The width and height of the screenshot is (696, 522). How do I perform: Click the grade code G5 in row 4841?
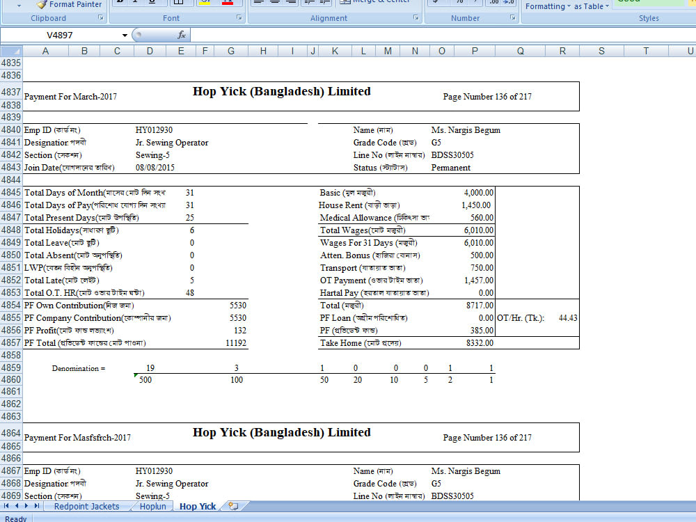(436, 143)
